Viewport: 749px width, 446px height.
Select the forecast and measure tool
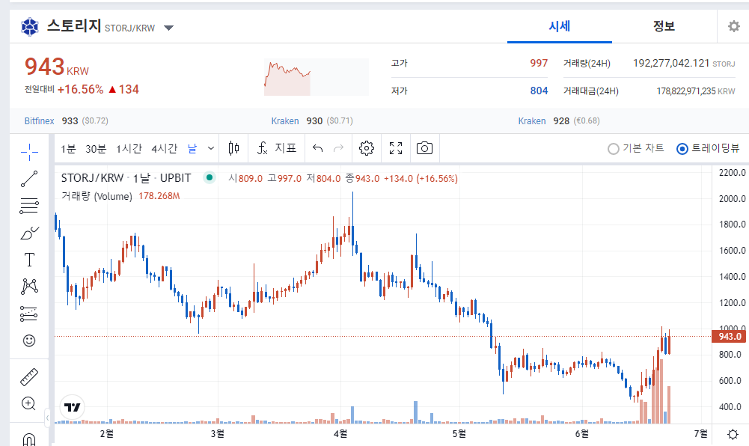click(29, 314)
